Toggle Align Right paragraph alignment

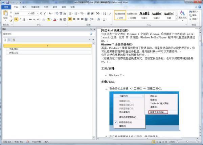click(x=78, y=19)
